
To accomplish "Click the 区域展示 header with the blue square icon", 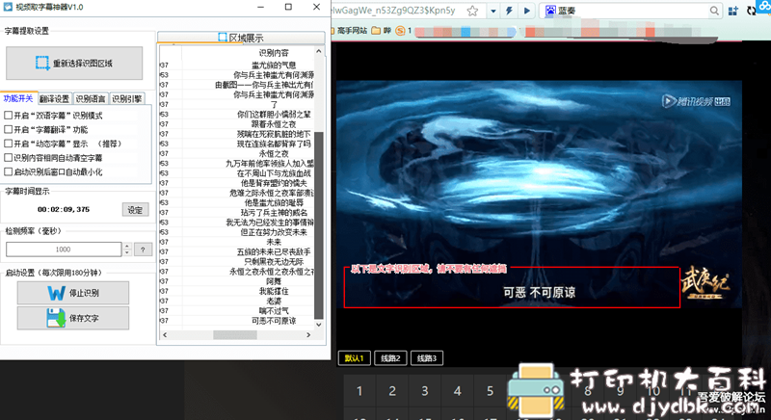I will (241, 38).
